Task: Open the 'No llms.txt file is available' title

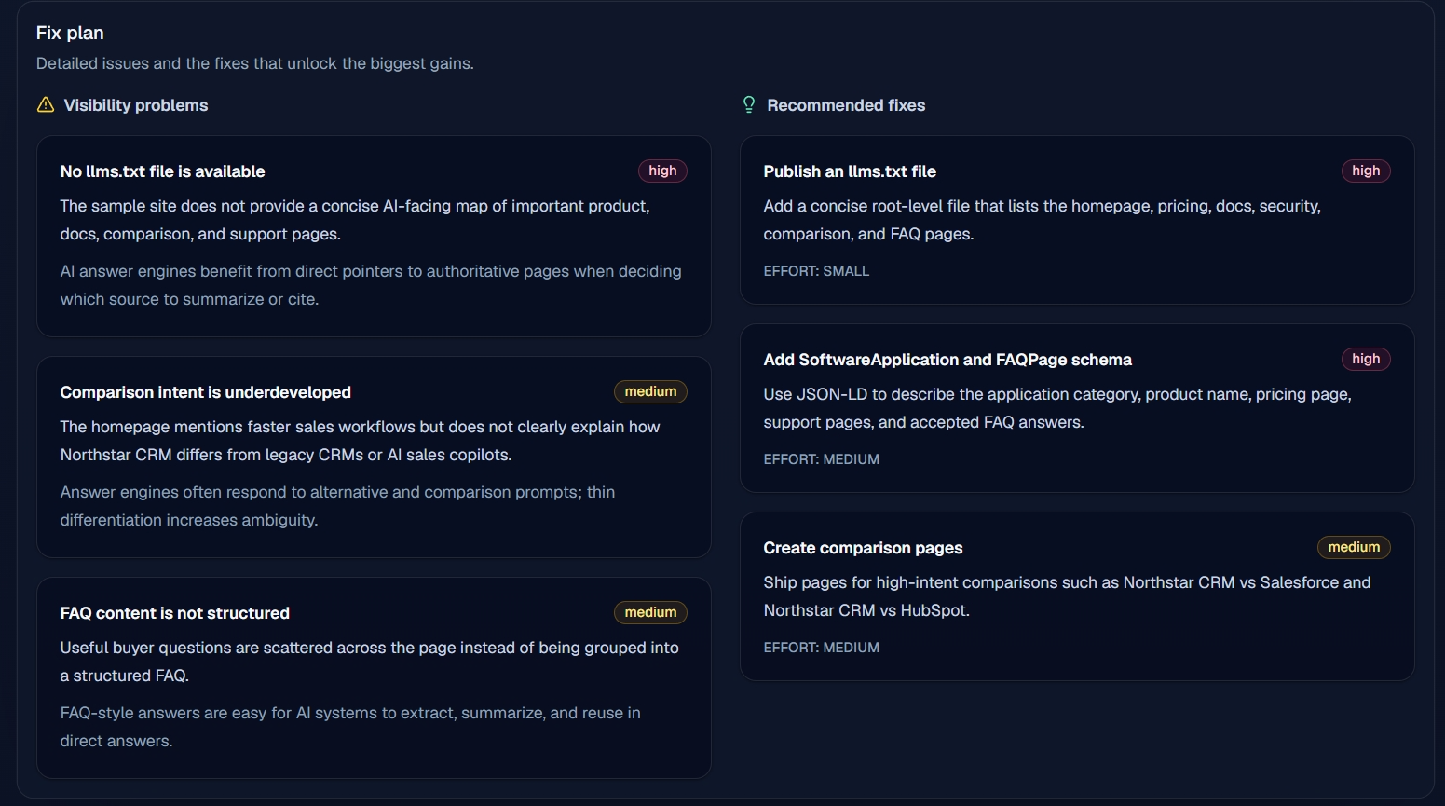Action: [x=162, y=171]
